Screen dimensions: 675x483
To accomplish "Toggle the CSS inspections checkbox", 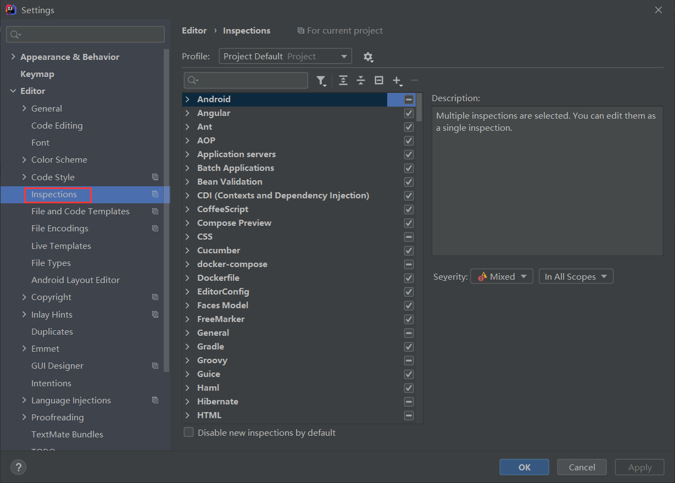I will [x=409, y=237].
